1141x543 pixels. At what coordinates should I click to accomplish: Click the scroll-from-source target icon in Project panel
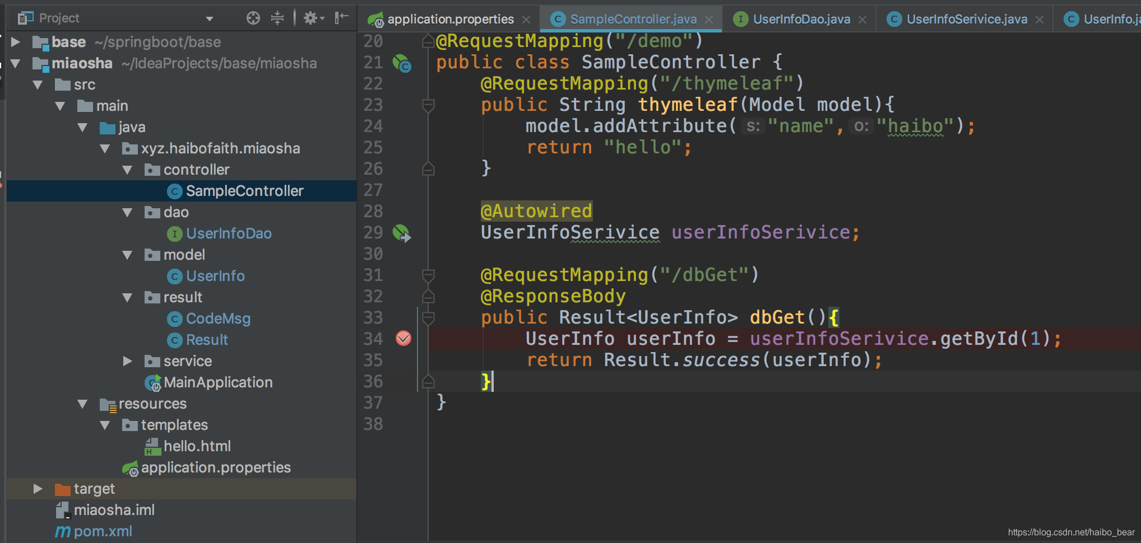253,18
